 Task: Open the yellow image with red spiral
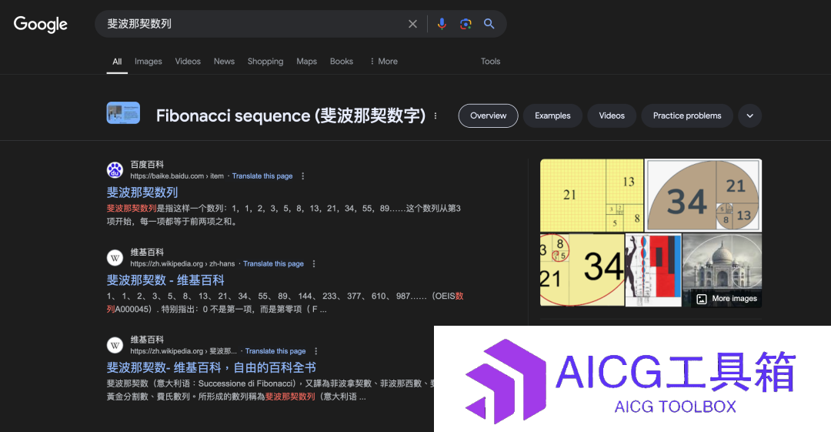(x=582, y=270)
